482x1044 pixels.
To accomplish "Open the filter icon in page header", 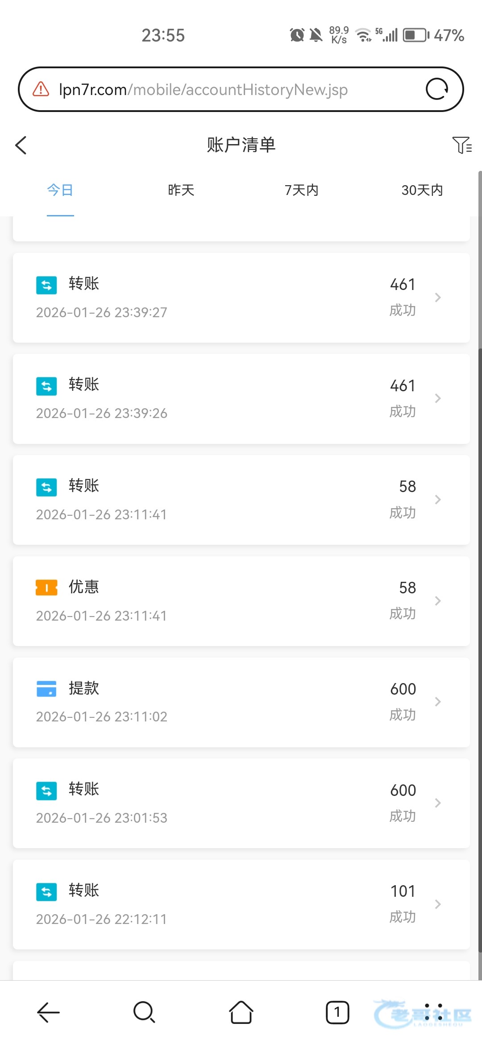I will click(461, 145).
